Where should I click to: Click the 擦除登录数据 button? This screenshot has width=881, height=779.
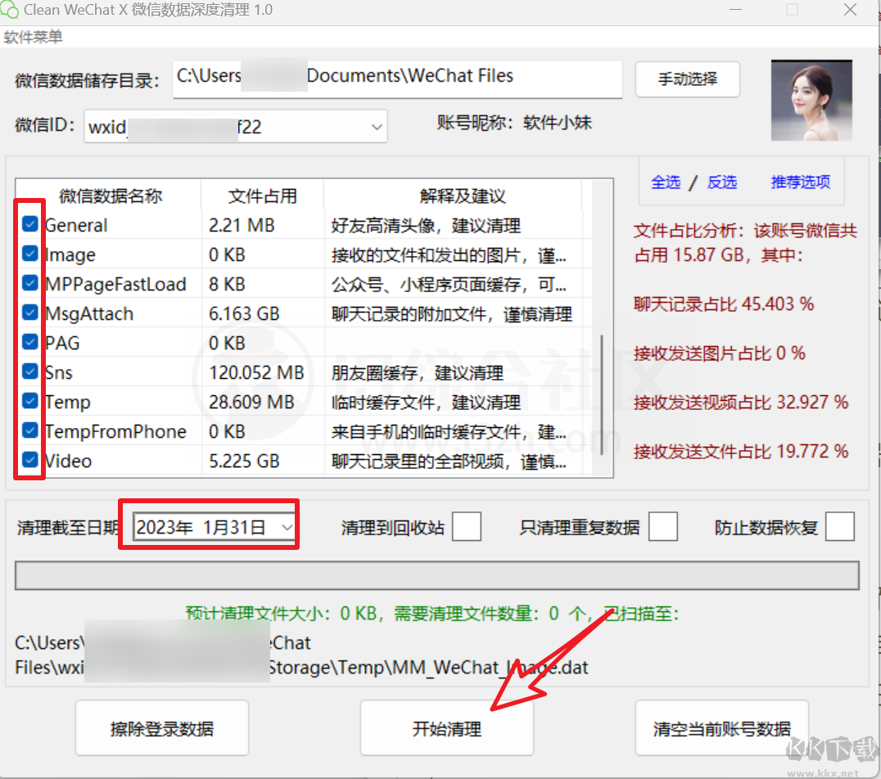pyautogui.click(x=161, y=727)
